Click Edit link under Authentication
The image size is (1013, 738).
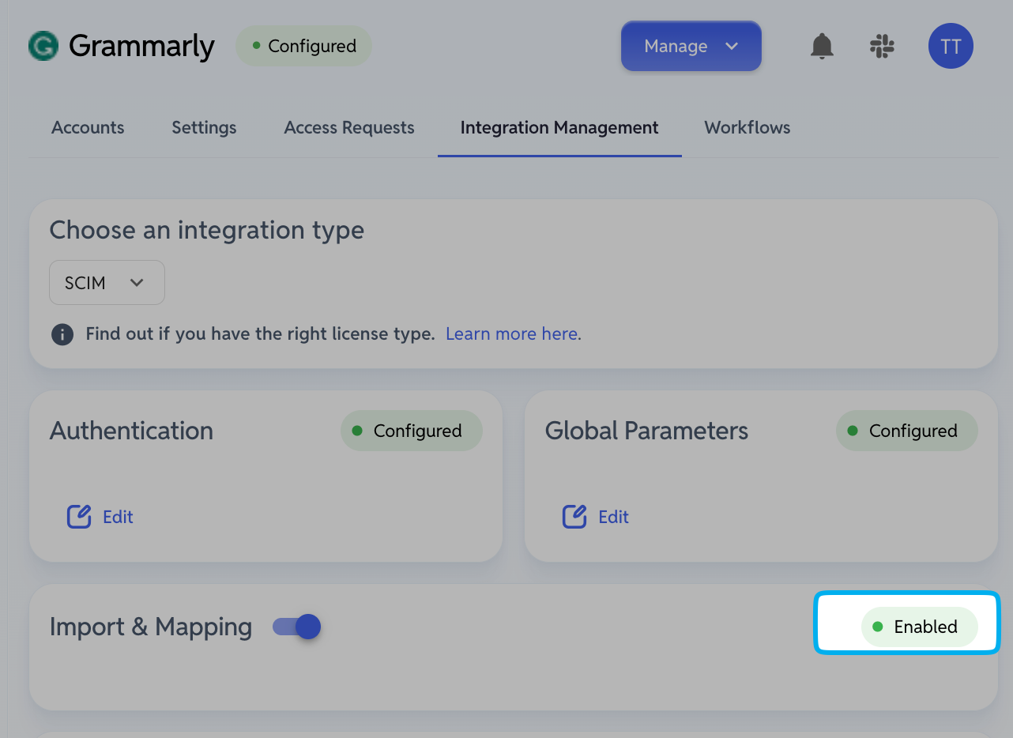118,517
